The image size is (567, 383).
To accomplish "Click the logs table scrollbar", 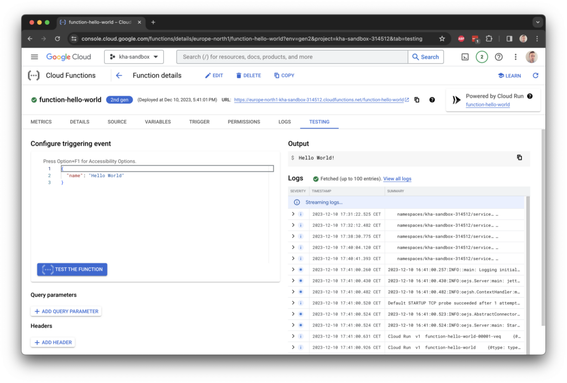I will (x=527, y=275).
